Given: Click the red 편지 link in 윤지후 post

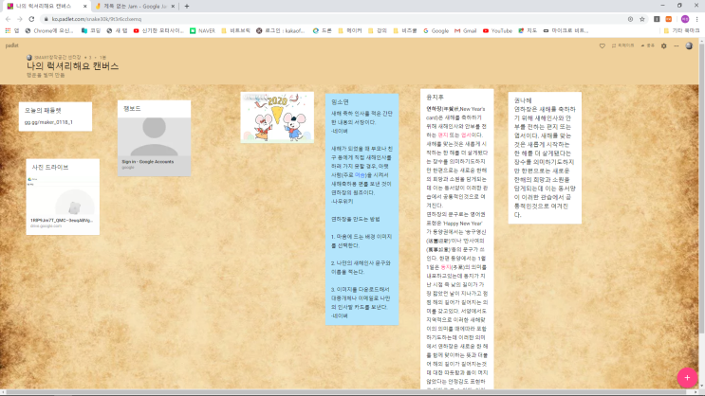Looking at the screenshot, I should [x=443, y=135].
